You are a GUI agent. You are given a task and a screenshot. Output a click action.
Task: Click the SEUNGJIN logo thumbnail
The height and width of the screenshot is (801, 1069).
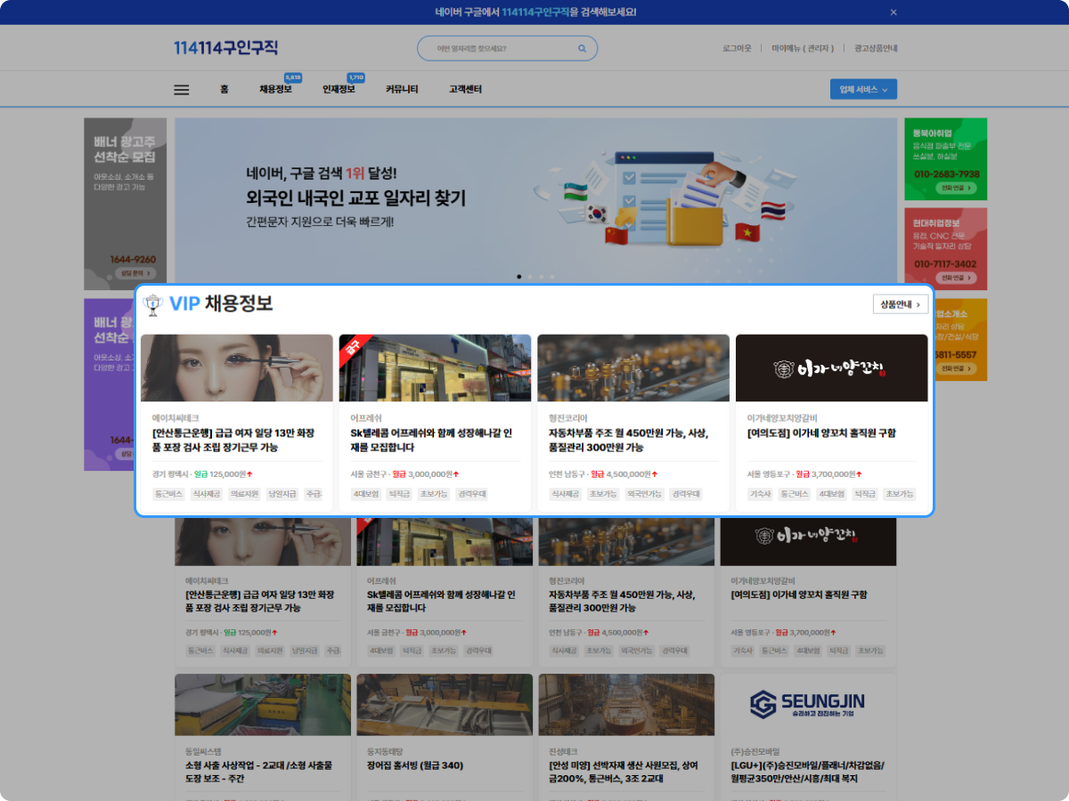(x=808, y=706)
